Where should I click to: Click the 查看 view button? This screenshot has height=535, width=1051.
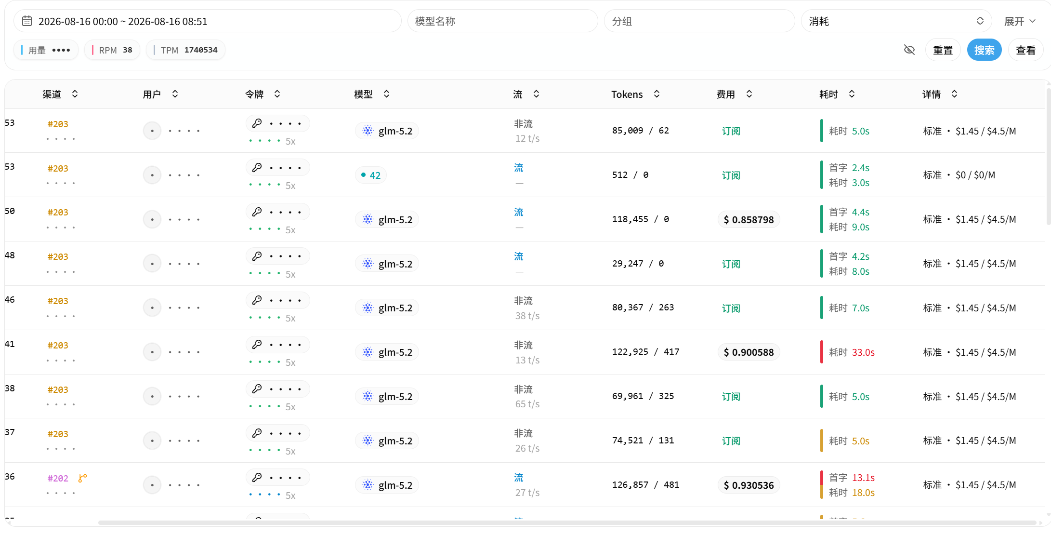click(x=1025, y=50)
